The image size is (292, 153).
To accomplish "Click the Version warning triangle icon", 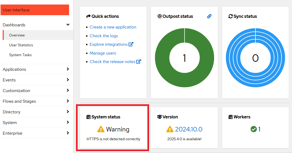I will [170, 129].
